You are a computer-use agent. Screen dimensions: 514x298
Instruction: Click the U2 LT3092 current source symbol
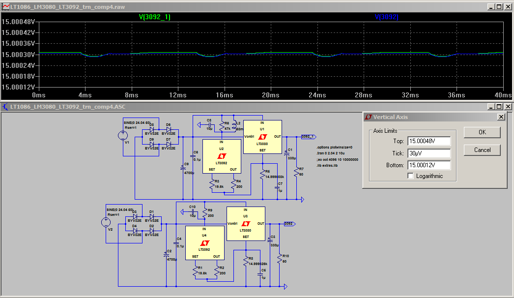222,156
